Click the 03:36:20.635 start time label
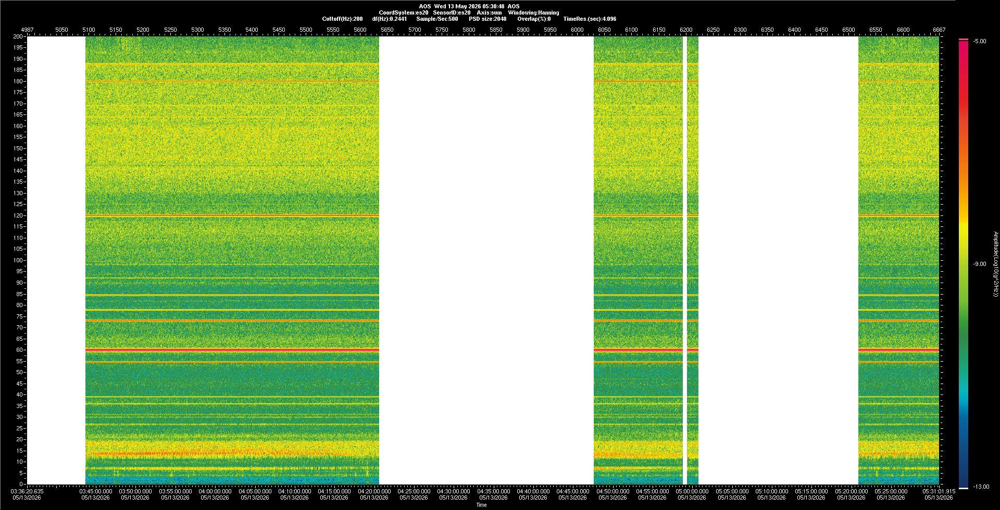Screen dimensions: 1000x510 pyautogui.click(x=27, y=491)
